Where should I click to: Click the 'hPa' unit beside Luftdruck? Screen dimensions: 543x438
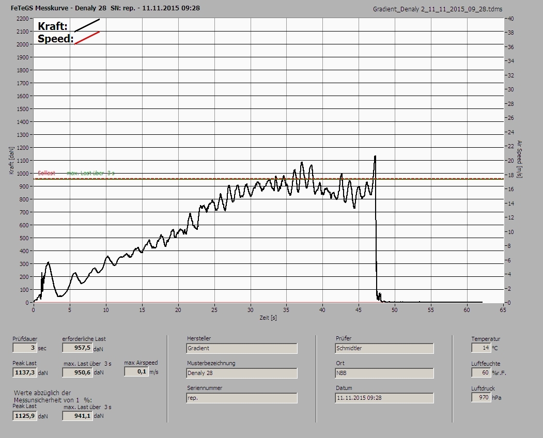tap(497, 398)
